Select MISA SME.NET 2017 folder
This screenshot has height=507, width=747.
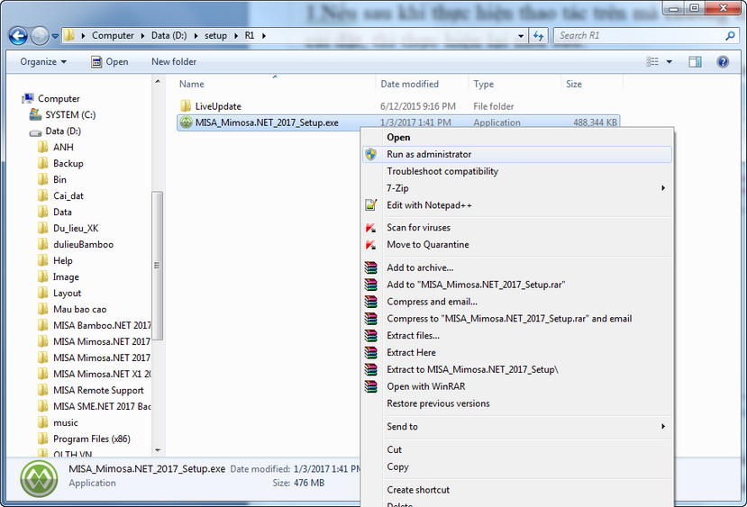click(x=94, y=406)
